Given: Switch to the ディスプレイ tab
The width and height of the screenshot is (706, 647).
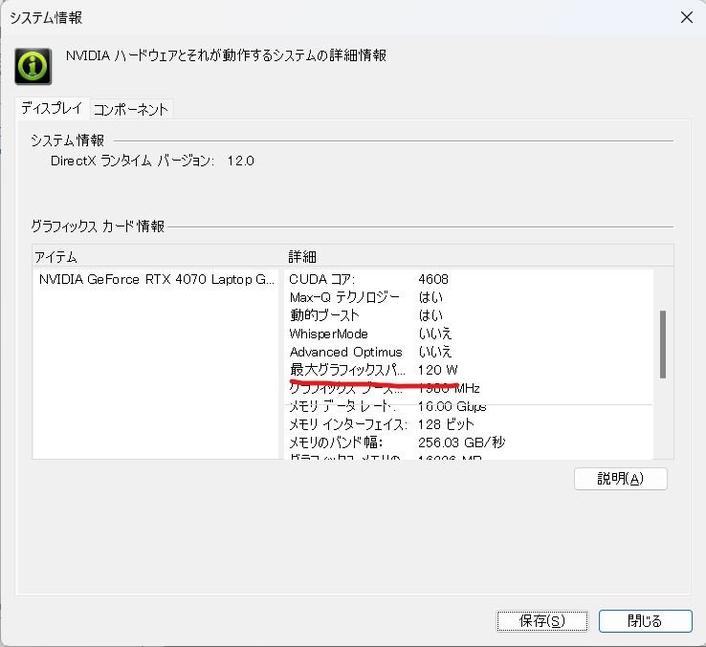Looking at the screenshot, I should point(52,108).
